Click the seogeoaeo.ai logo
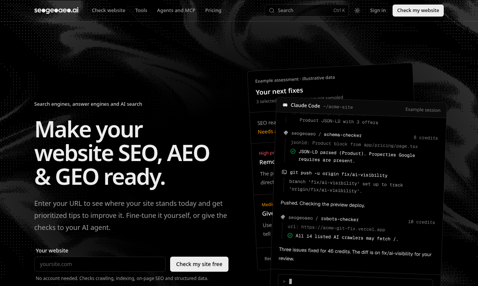The image size is (478, 286). (56, 11)
